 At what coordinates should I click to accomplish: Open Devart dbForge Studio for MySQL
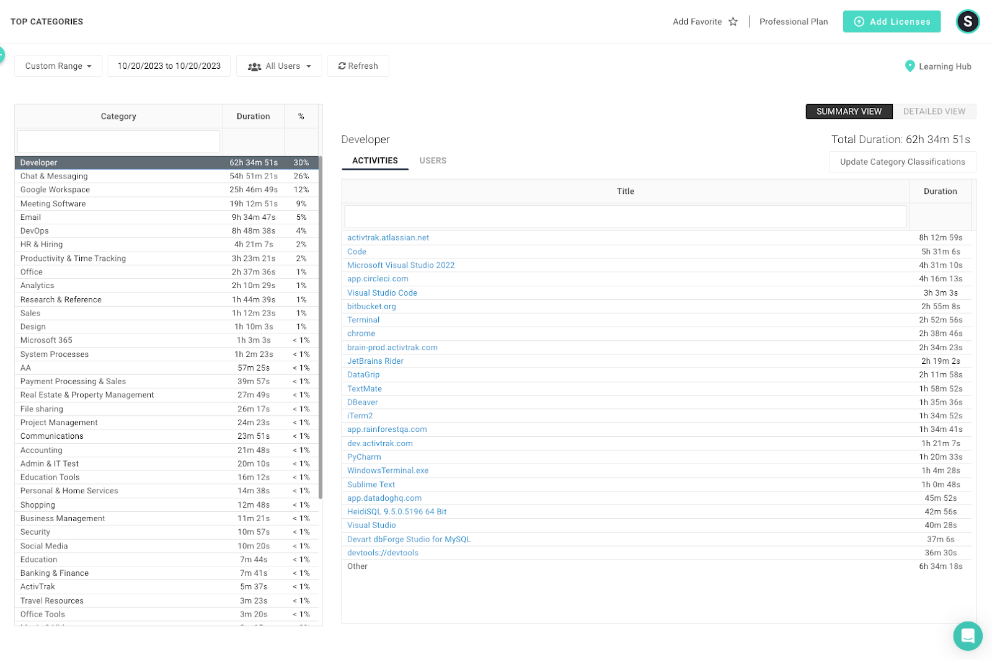[409, 539]
